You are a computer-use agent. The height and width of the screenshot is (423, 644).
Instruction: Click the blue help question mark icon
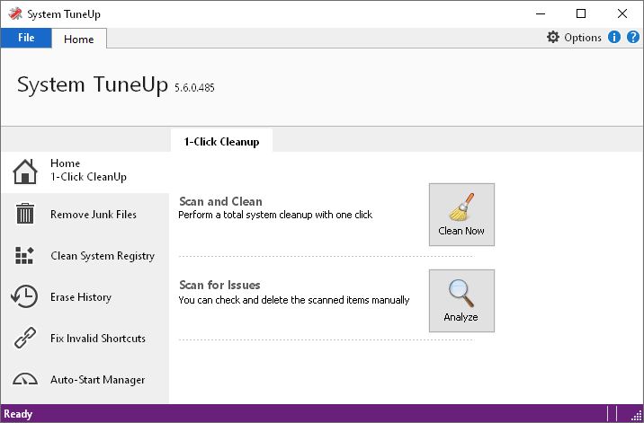coord(632,38)
